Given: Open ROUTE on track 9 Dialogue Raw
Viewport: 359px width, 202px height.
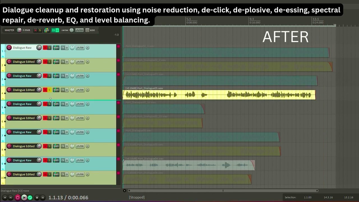Looking at the screenshot, I should click(56, 160).
